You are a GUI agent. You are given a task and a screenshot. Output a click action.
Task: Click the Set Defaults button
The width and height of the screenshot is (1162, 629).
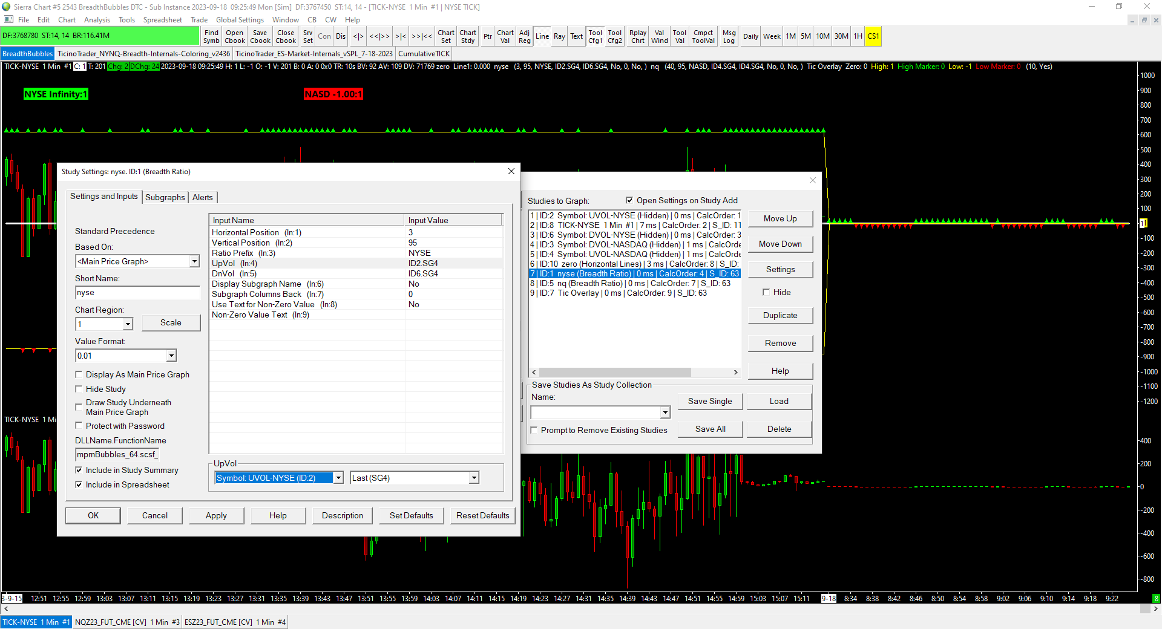[x=412, y=515]
